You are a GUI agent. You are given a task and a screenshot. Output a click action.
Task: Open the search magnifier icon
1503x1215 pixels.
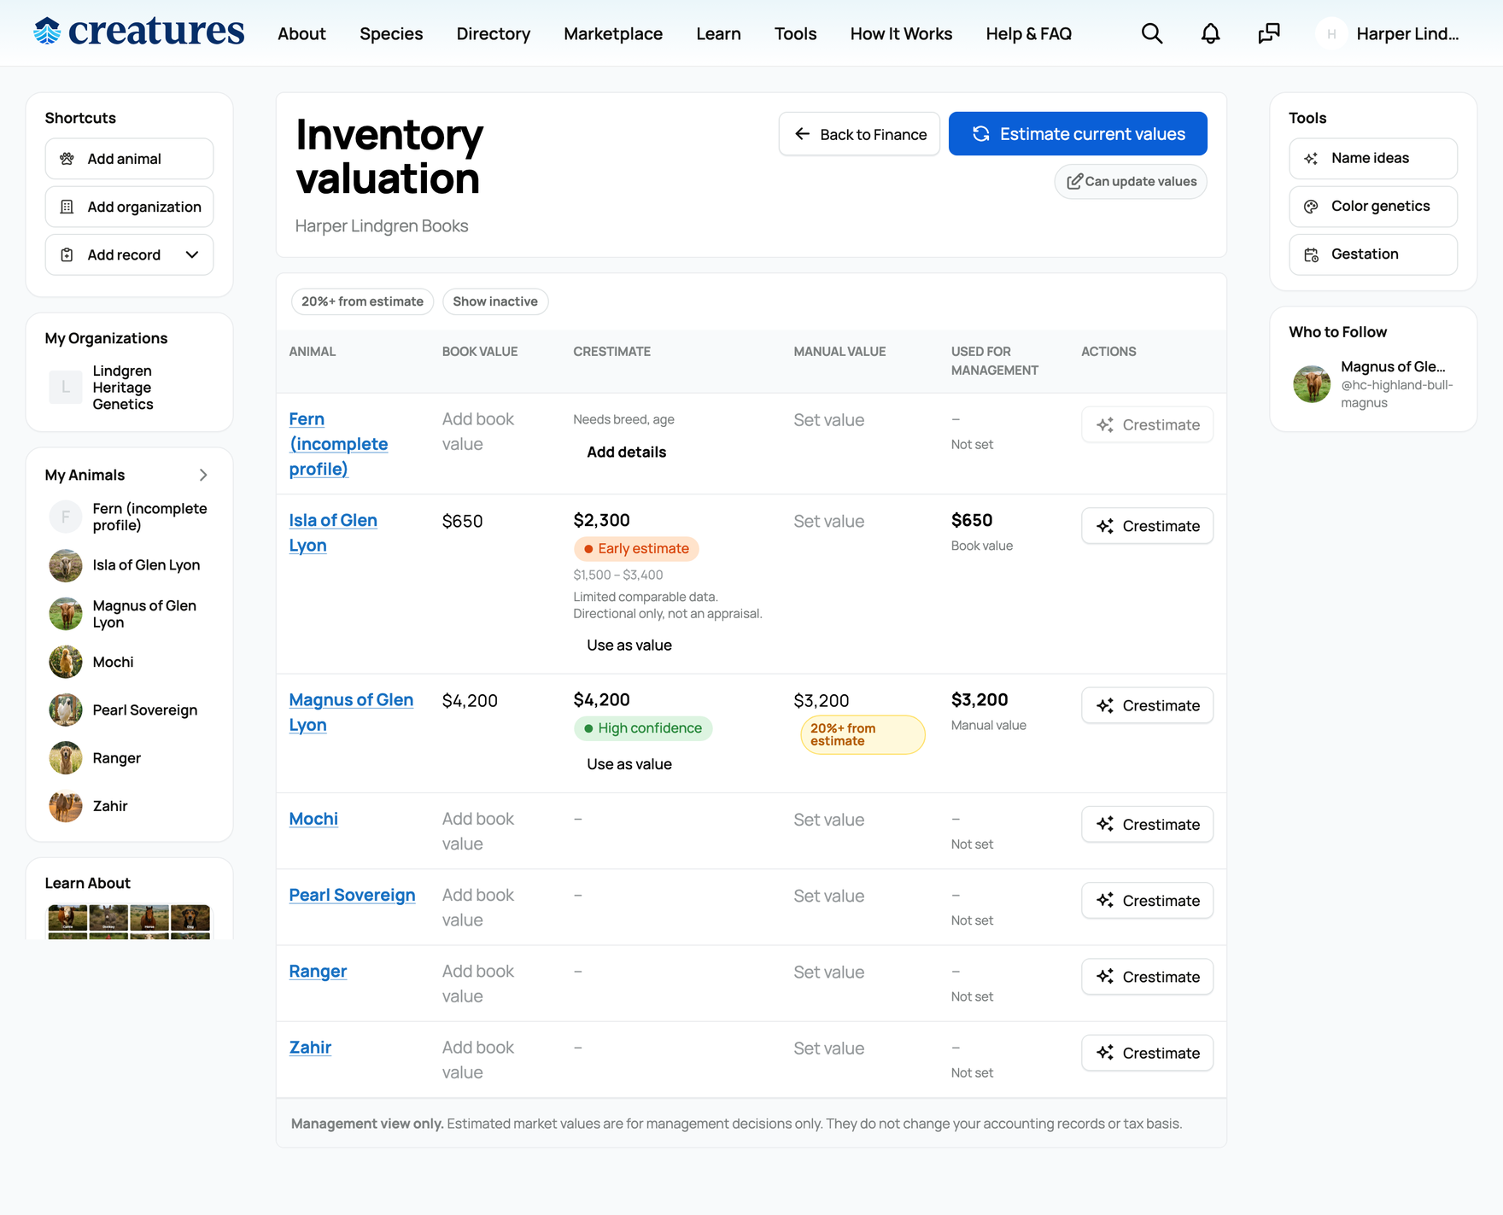coord(1152,33)
